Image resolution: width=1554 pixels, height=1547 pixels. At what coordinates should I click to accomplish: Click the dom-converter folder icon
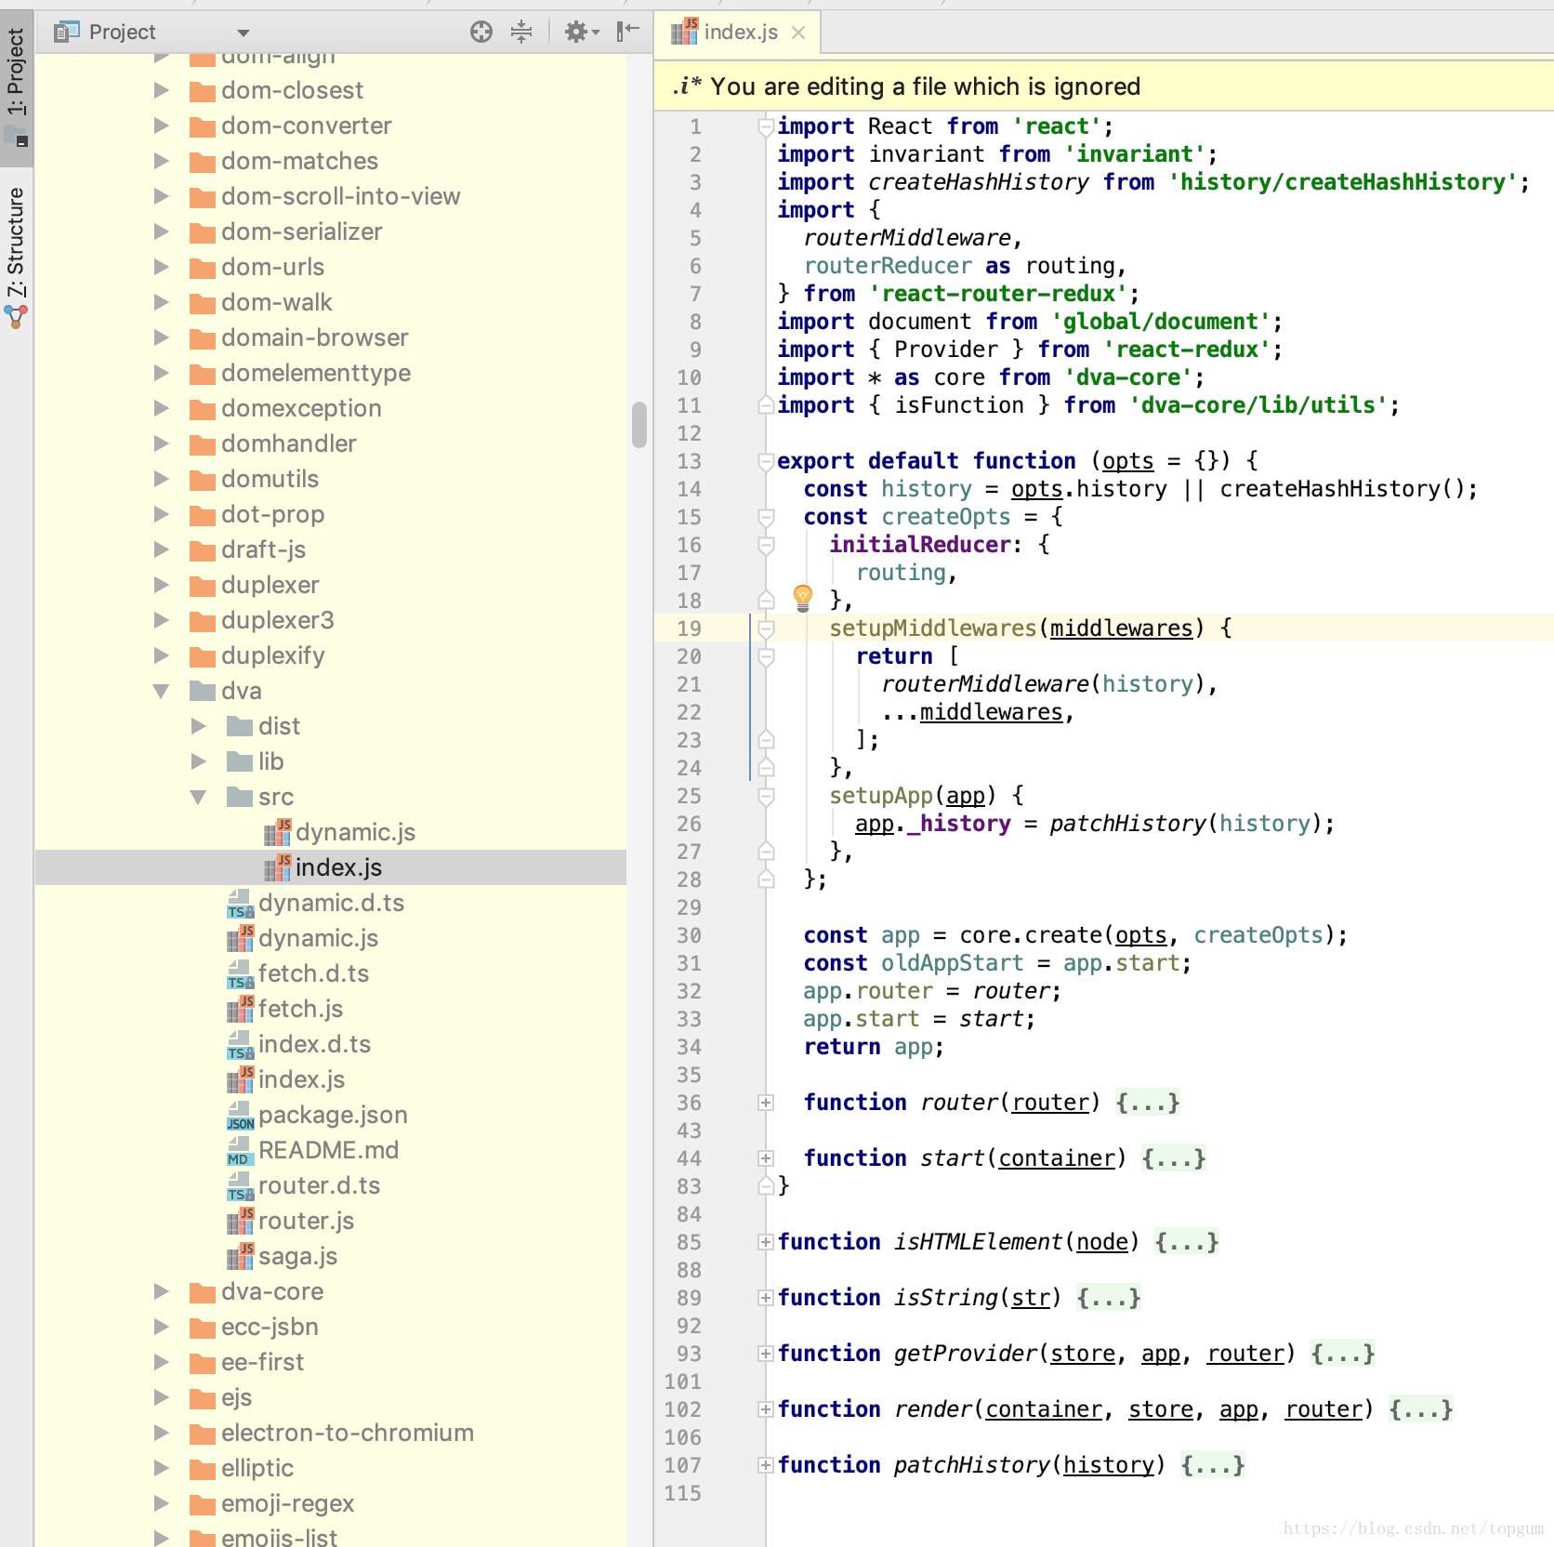coord(202,126)
